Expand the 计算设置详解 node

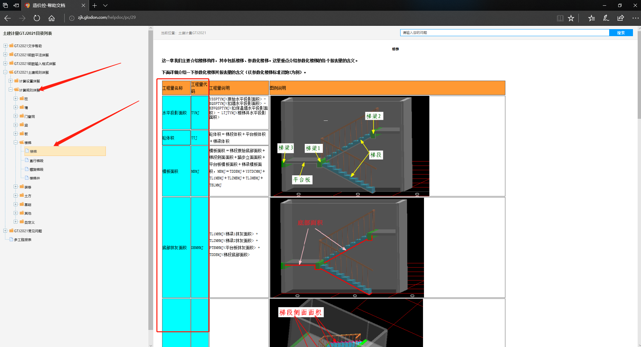tap(10, 81)
